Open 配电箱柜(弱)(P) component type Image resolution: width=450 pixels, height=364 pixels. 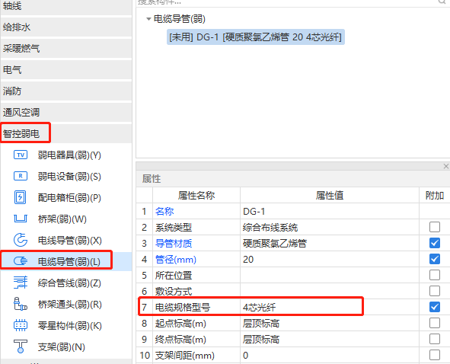69,198
